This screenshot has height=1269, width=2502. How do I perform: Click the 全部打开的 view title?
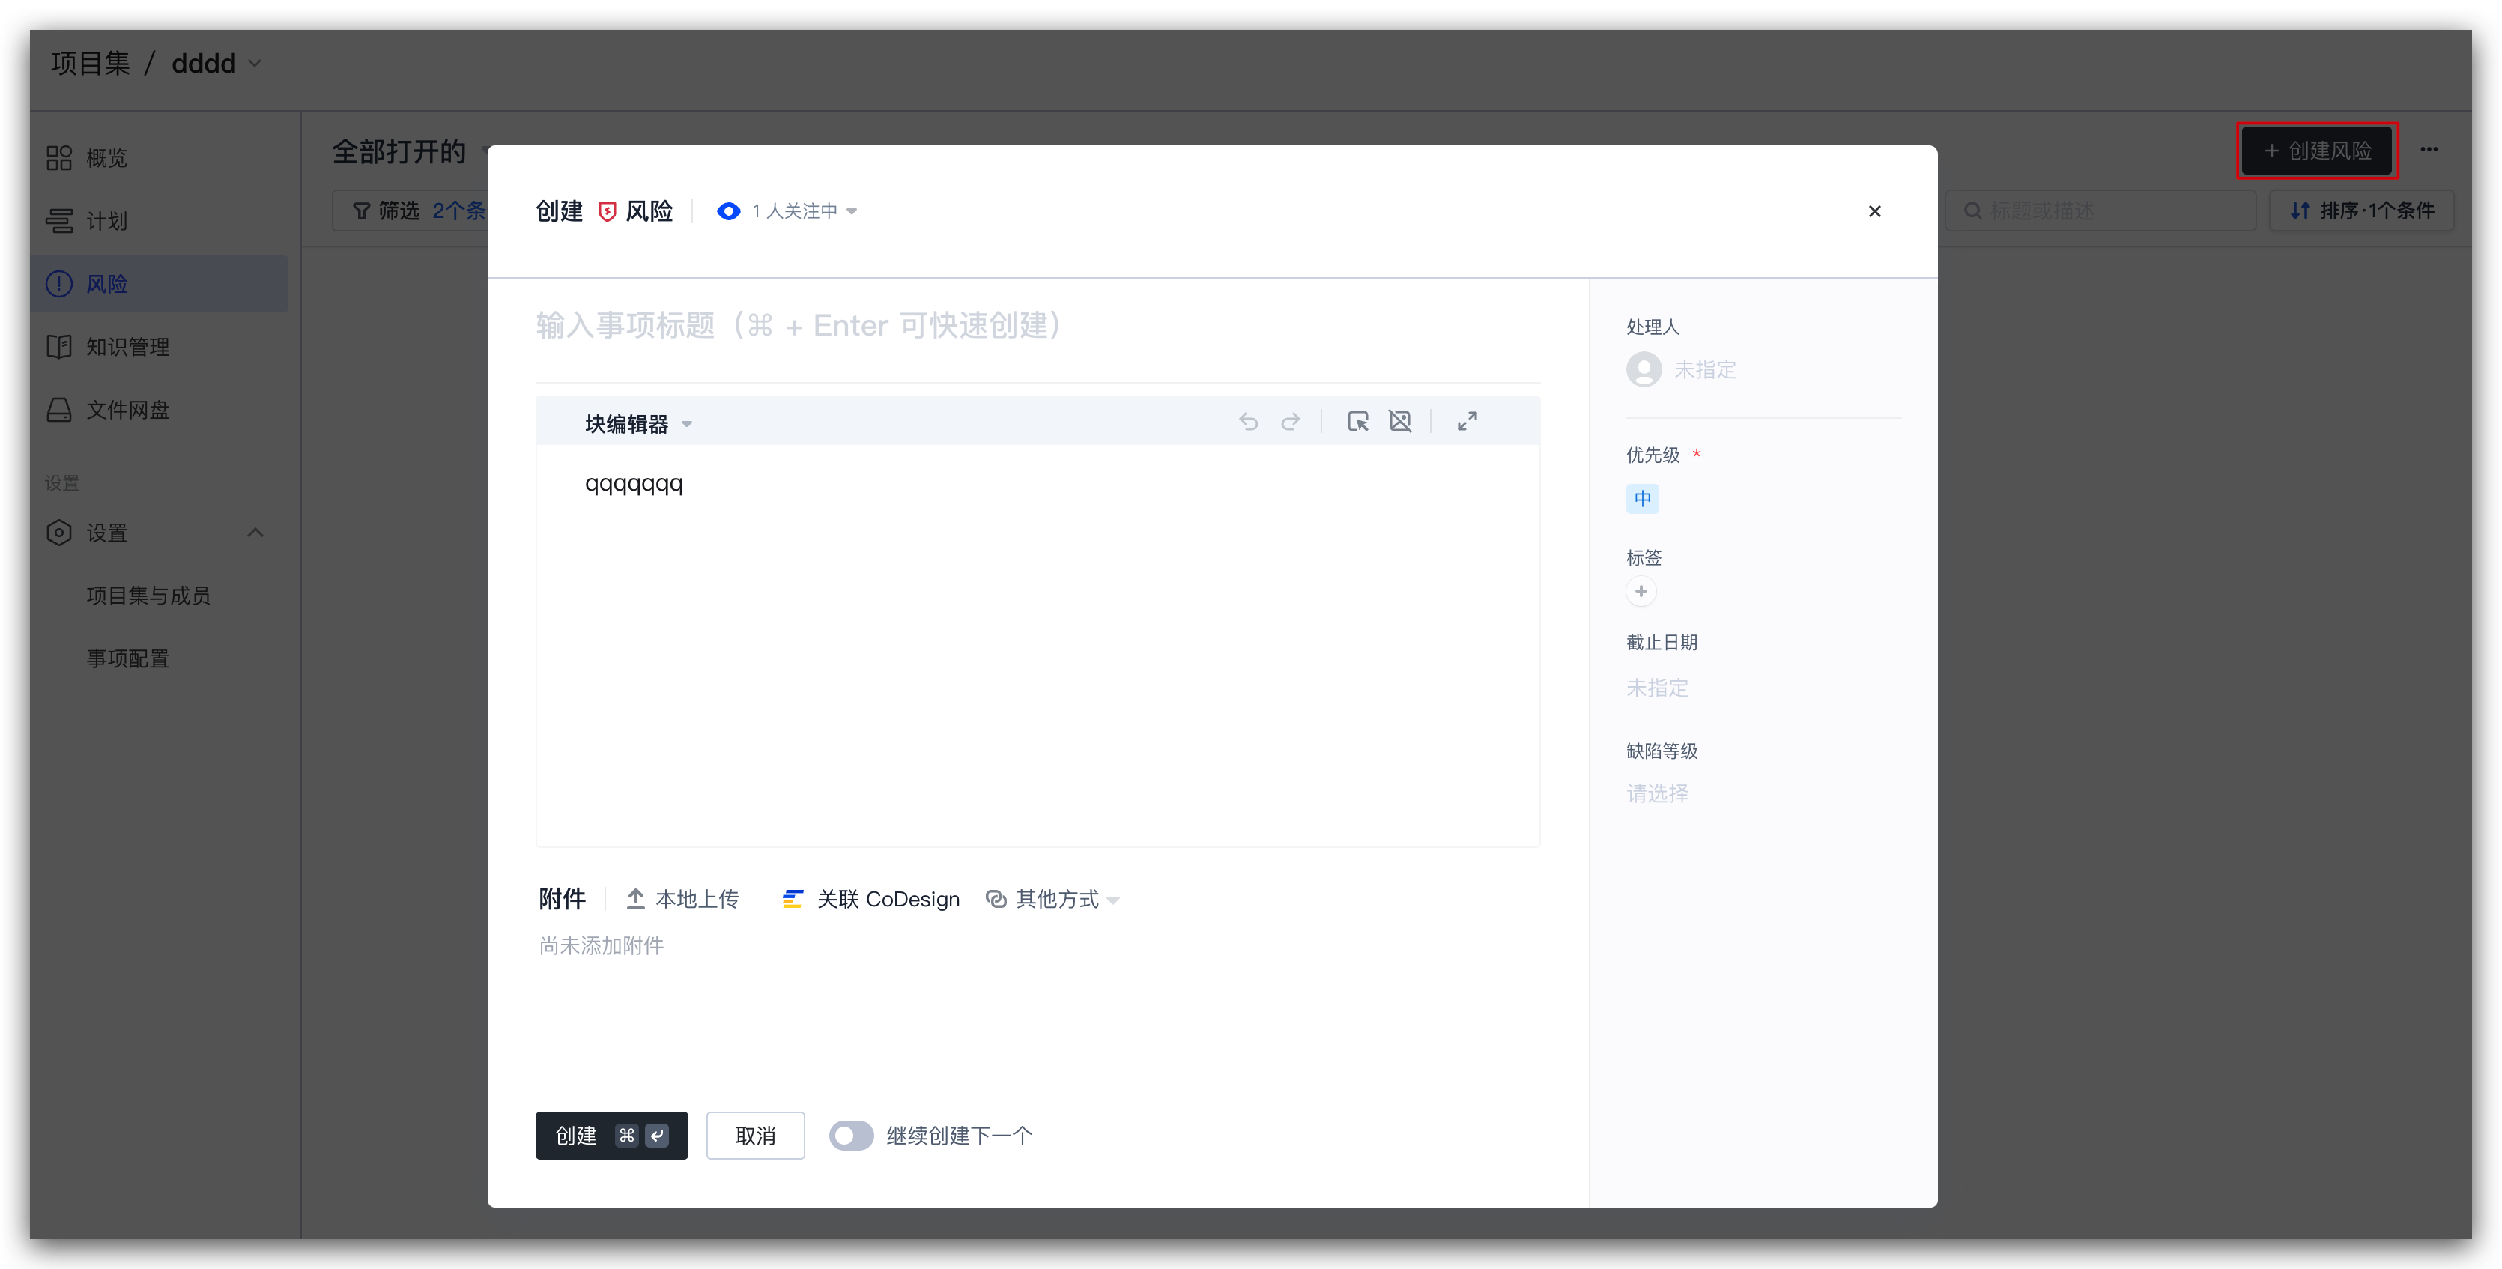pyautogui.click(x=399, y=151)
